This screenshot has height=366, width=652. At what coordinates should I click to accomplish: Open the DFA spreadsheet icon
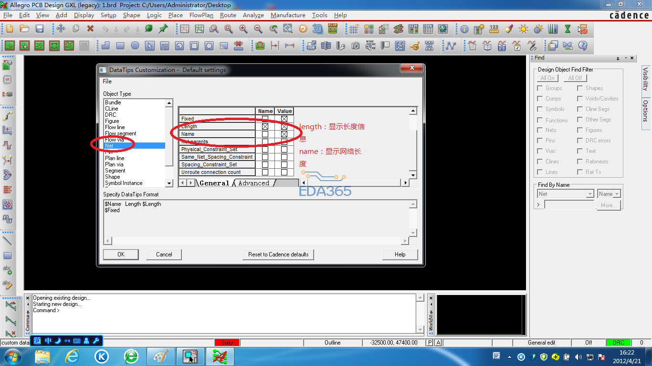(428, 29)
